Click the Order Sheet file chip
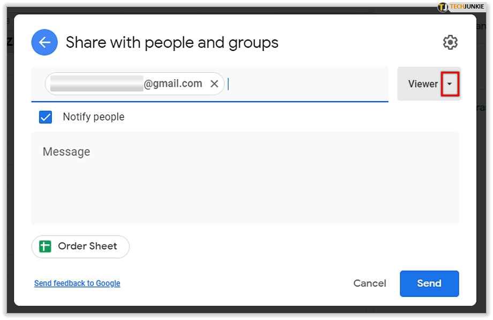 [80, 247]
